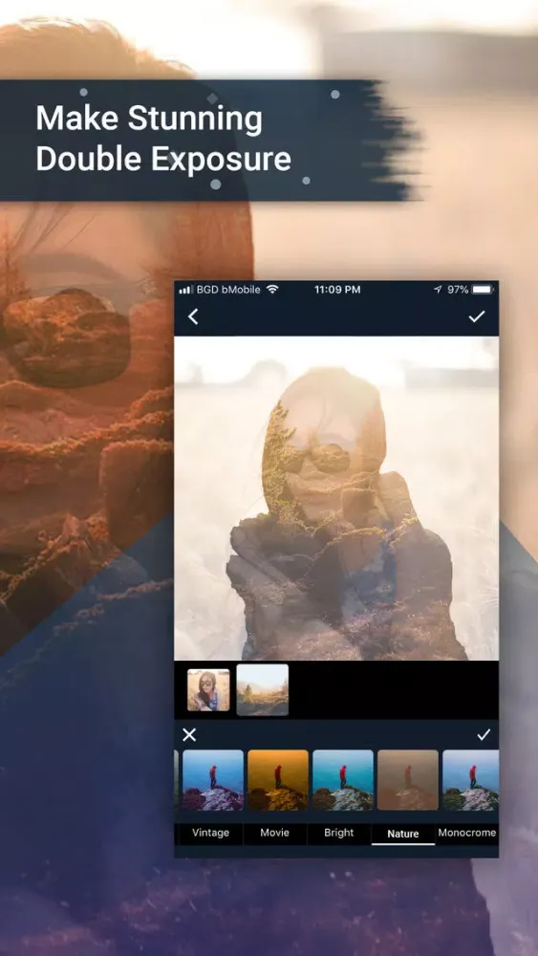538x956 pixels.
Task: Choose the Movie filter preview
Action: (278, 780)
